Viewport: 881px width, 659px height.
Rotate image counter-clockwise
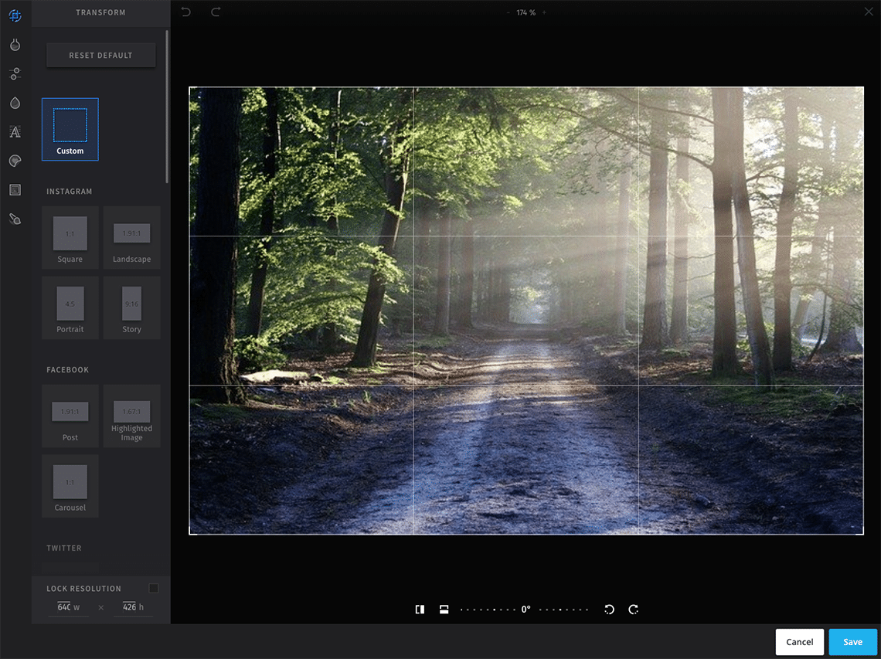click(609, 610)
